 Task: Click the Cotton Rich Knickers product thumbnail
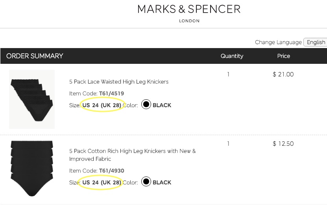tap(32, 168)
